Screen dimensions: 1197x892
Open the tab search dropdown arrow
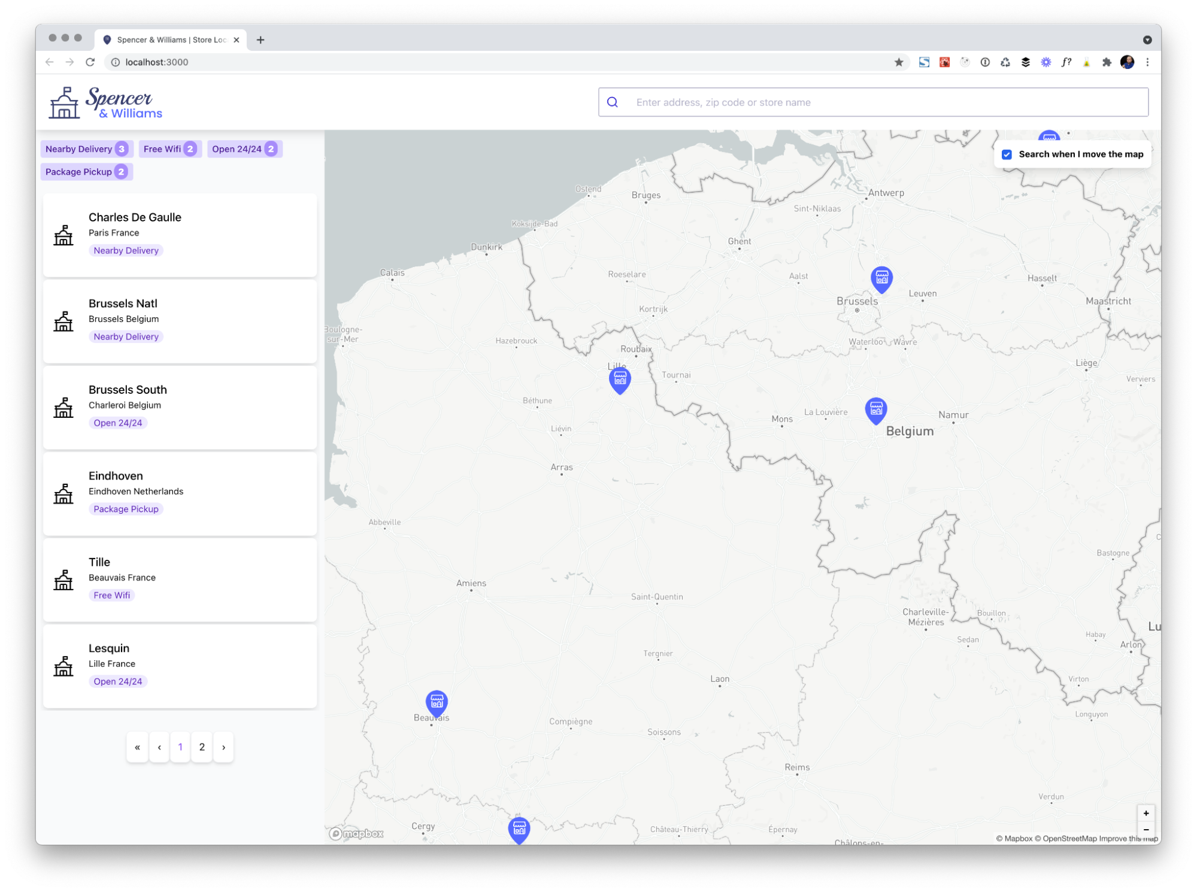(1147, 40)
